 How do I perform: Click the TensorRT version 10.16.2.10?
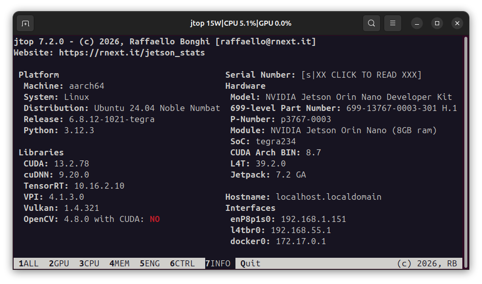click(99, 186)
